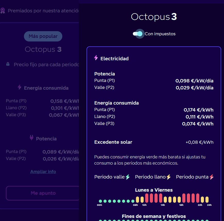The height and width of the screenshot is (221, 224).
Task: Click the 0,098 €/kW/día value
Action: point(194,81)
